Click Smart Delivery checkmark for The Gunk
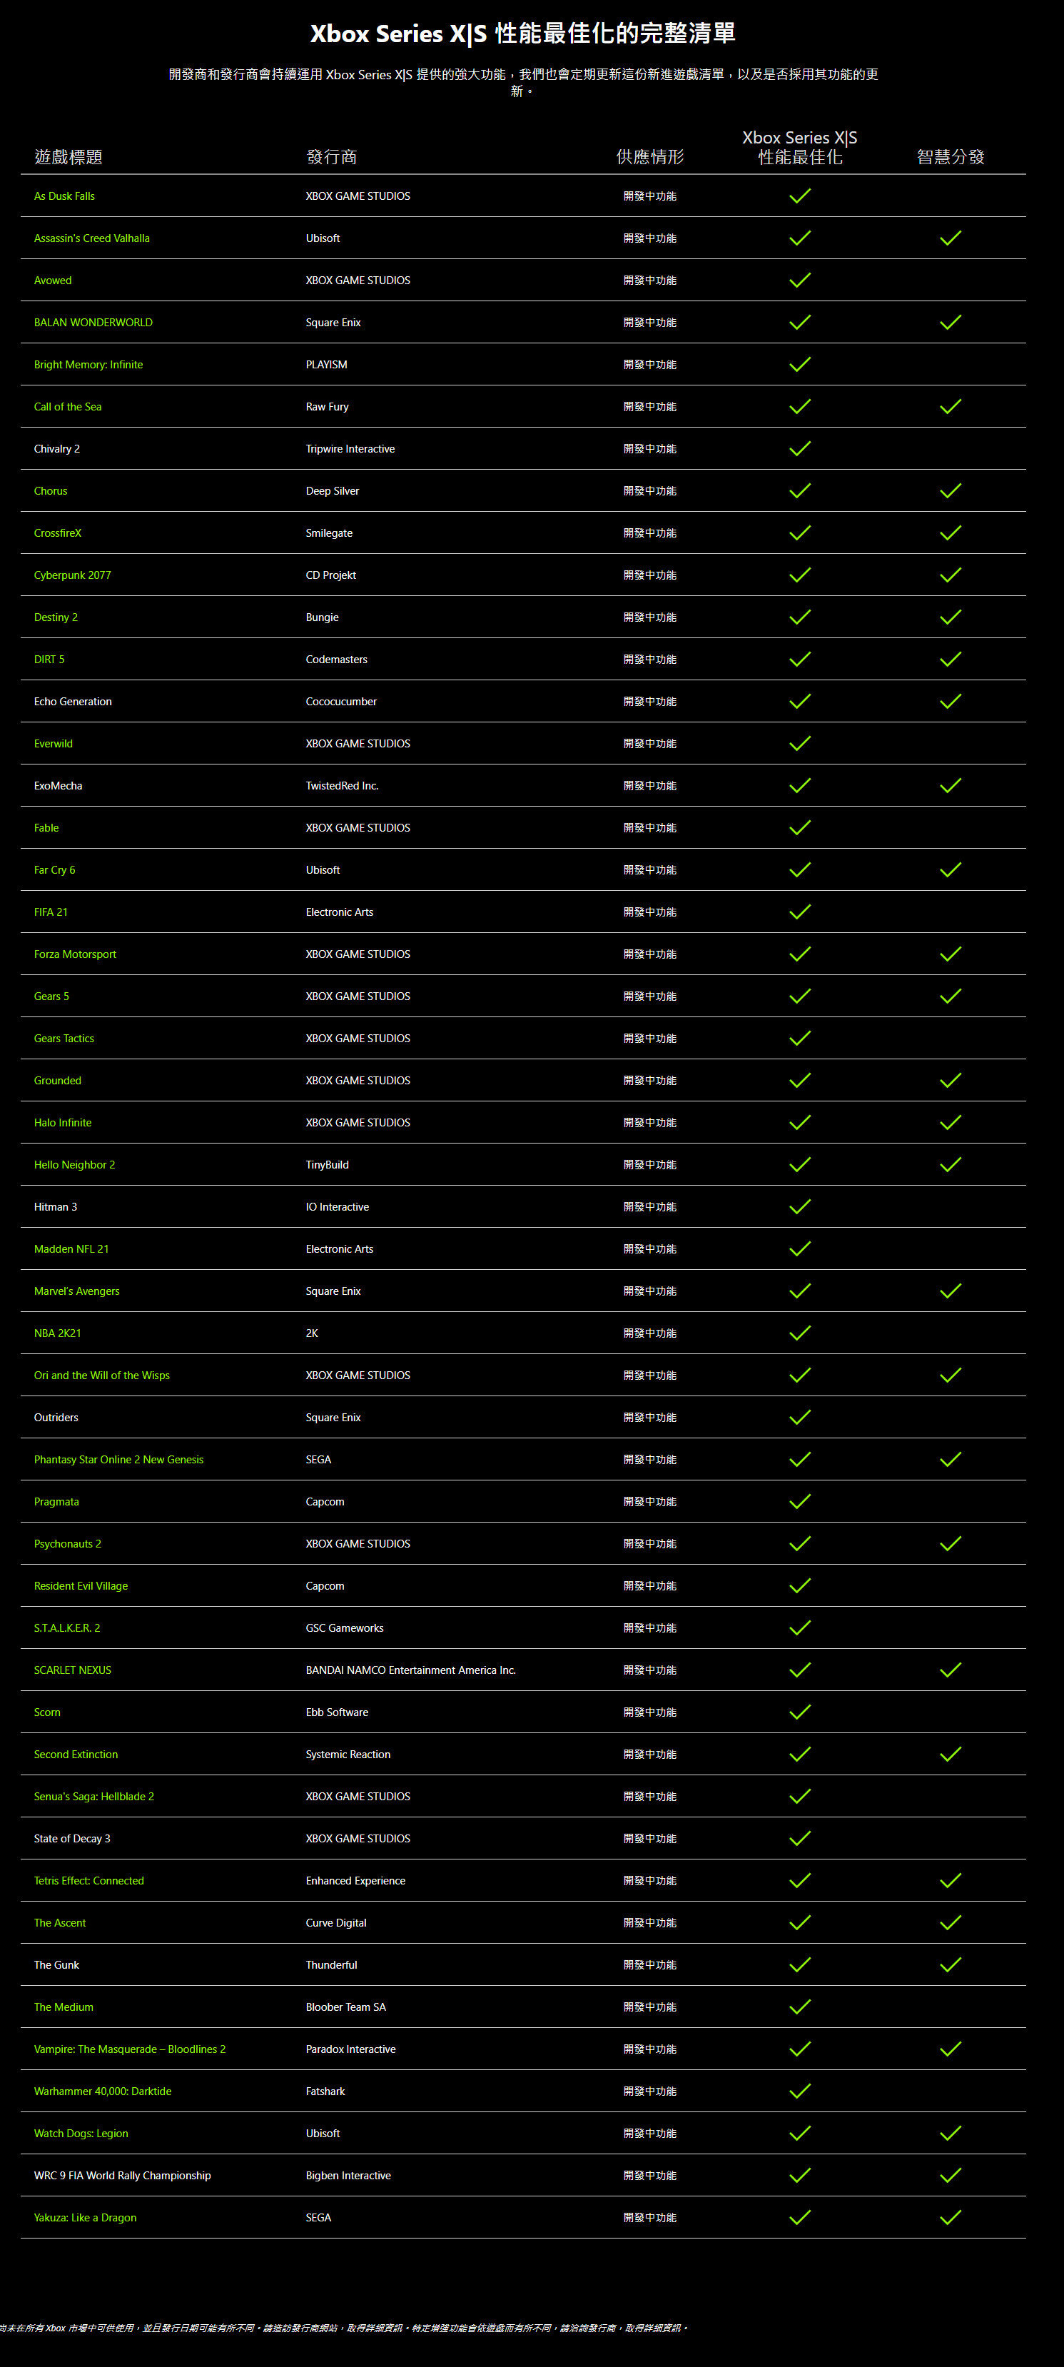This screenshot has width=1064, height=2367. pos(950,1964)
